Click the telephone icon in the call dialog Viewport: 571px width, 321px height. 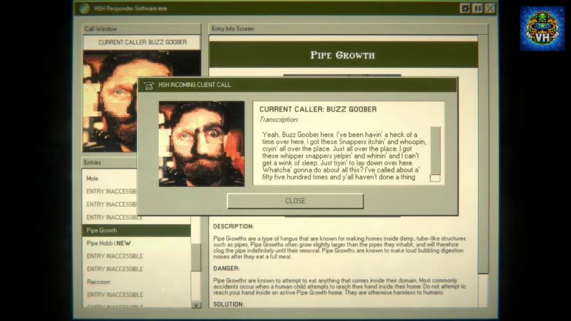(x=149, y=85)
